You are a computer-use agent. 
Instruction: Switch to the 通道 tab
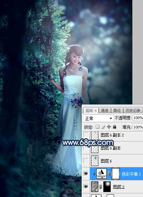tap(105, 110)
